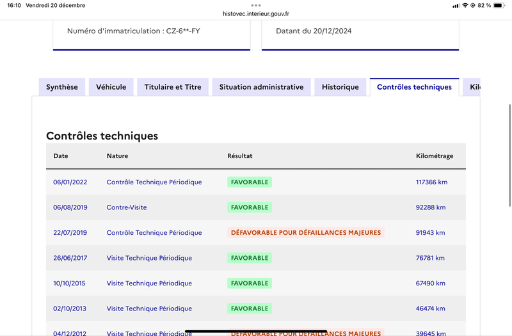Click Datant du 20/12/2024 text
The height and width of the screenshot is (336, 512).
click(x=314, y=31)
